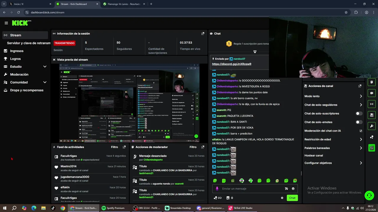This screenshot has width=378, height=212.
Task: Open external link for Moderación del chat con IA
Action: coord(361,131)
